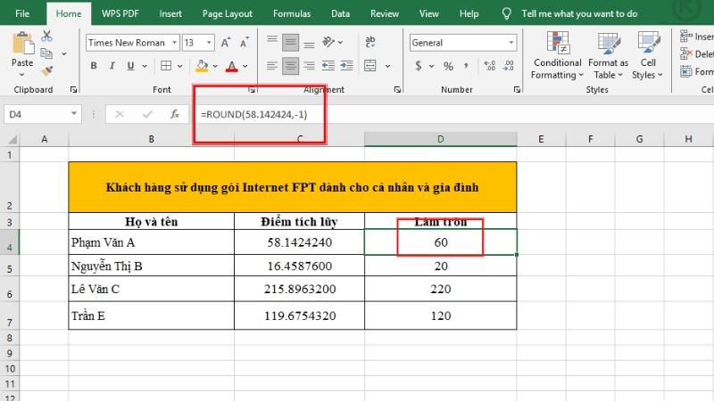This screenshot has width=714, height=401.
Task: Switch to the Insert tab
Action: pyautogui.click(x=170, y=13)
